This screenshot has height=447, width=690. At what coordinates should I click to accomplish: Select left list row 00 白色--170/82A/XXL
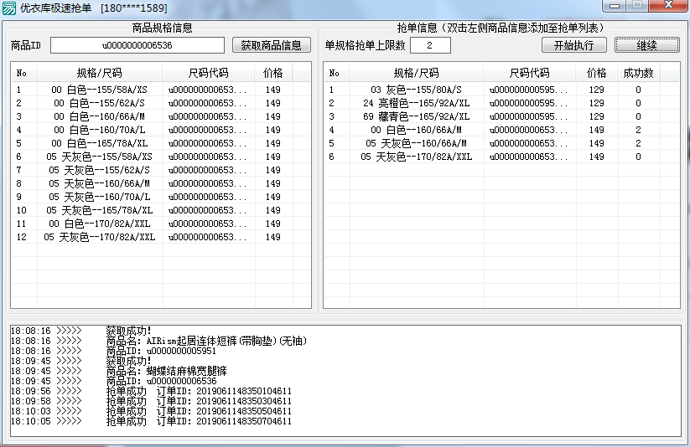point(161,223)
